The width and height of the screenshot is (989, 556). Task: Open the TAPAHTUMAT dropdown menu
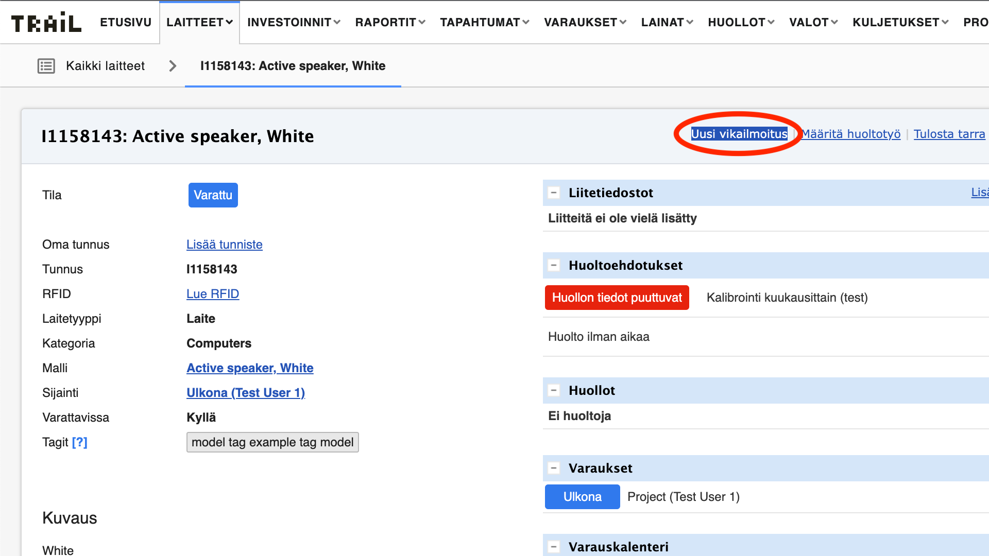pos(485,22)
